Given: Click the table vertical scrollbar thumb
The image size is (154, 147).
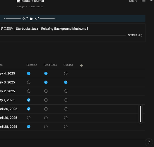Looking at the screenshot, I should pyautogui.click(x=140, y=114).
